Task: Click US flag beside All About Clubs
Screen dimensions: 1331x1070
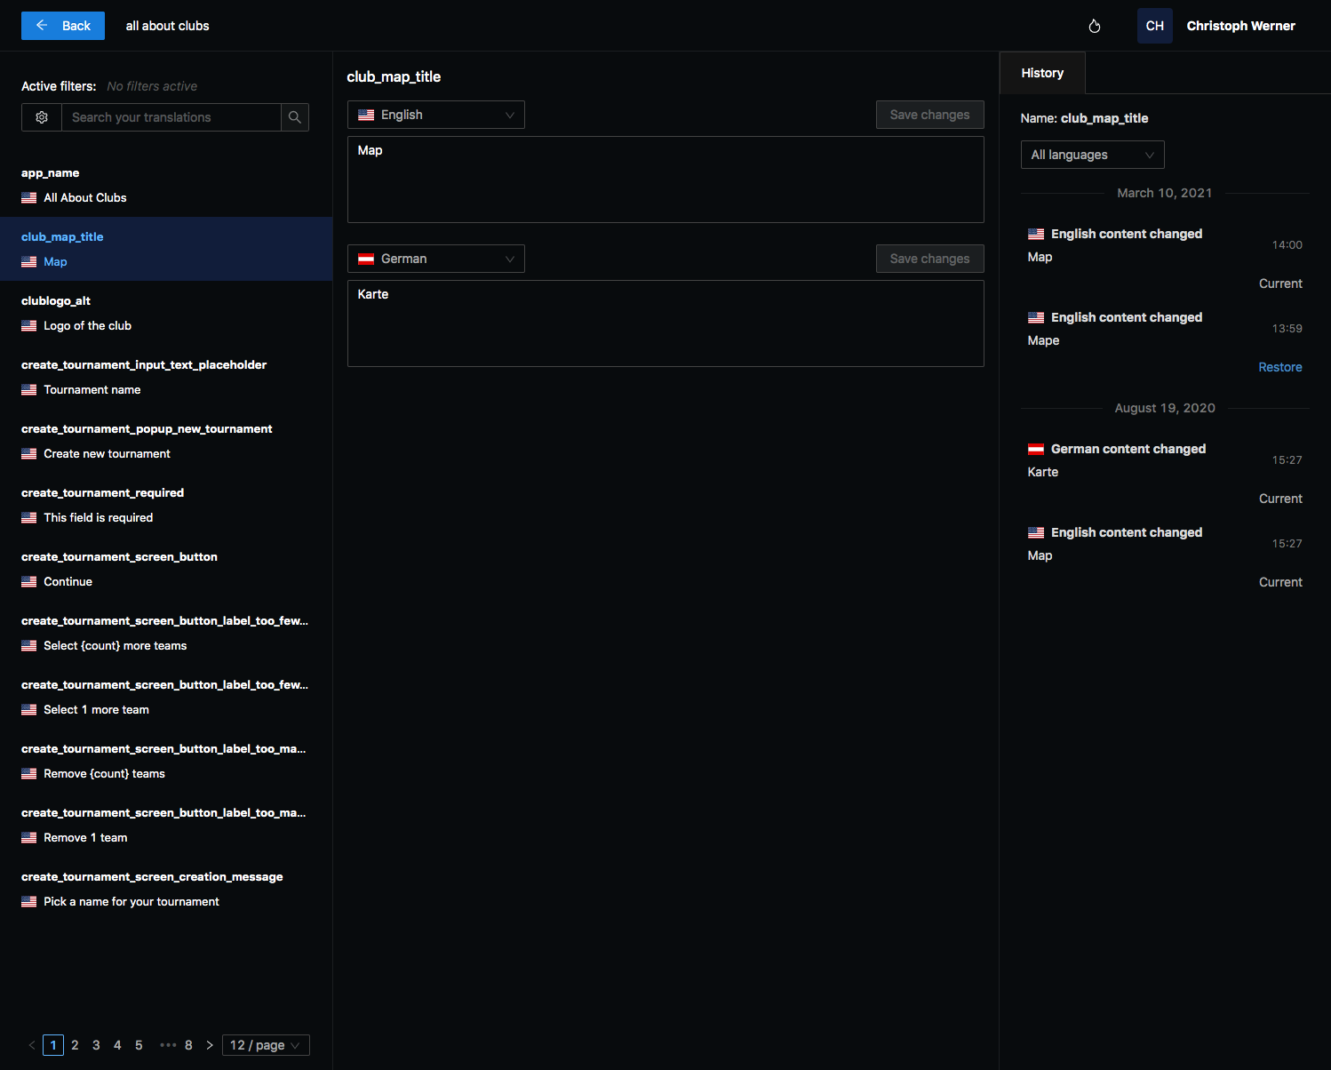Action: (x=29, y=197)
